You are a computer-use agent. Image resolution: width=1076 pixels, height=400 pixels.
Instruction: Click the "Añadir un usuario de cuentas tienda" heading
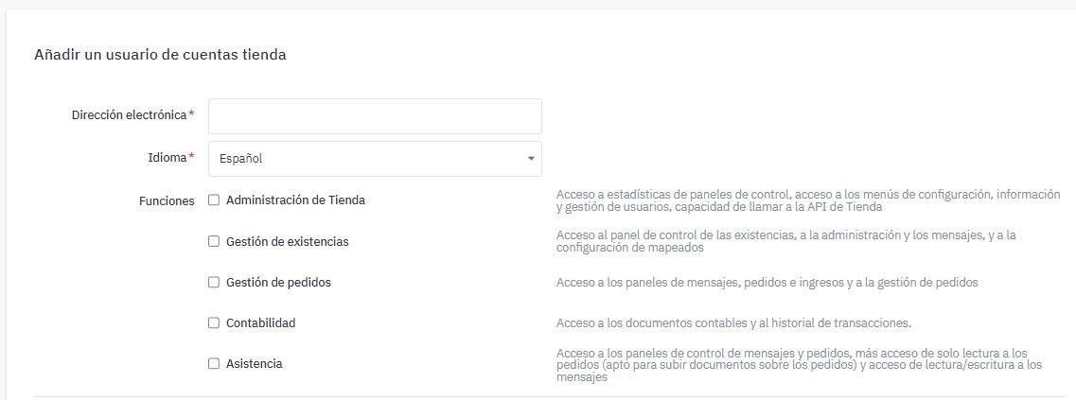(x=160, y=55)
